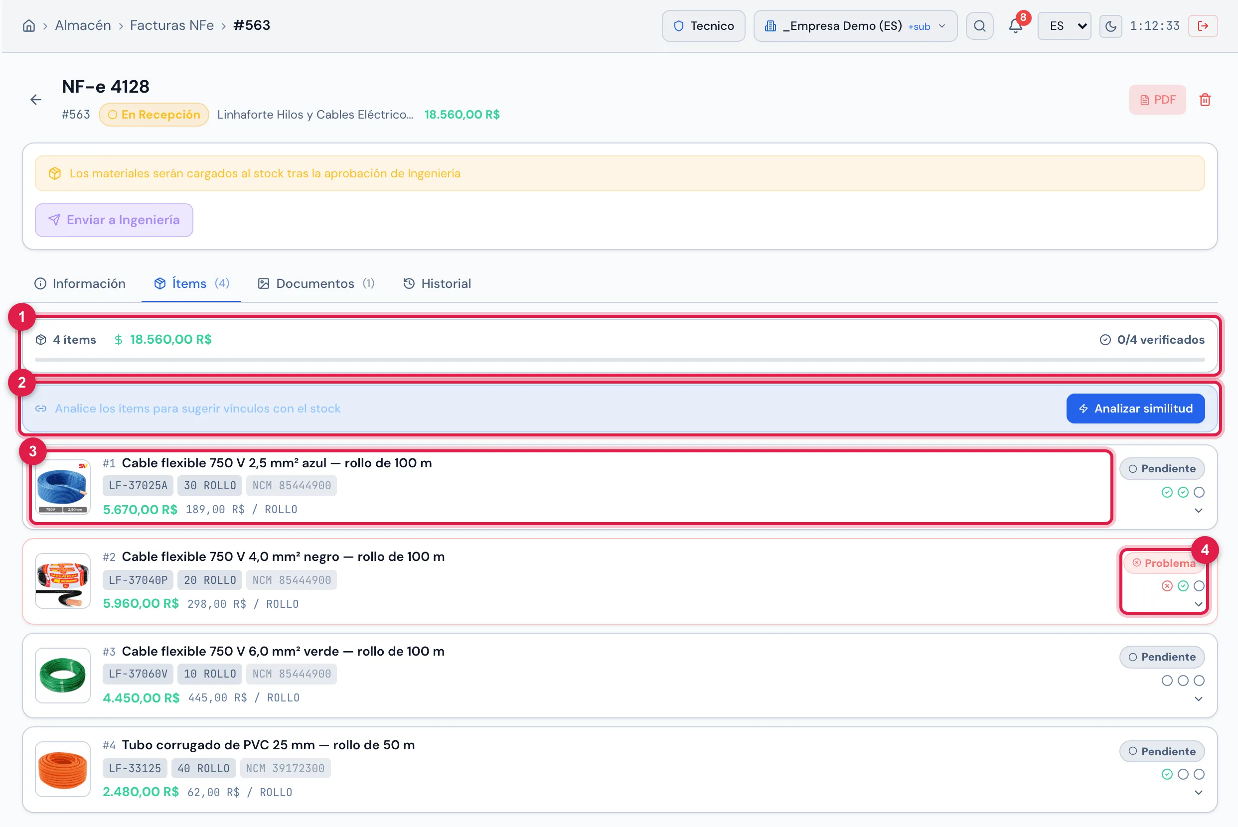Go back using the left arrow

pos(36,100)
